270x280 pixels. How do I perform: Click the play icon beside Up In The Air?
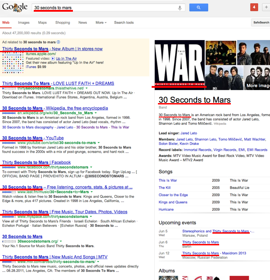pyautogui.click(x=53, y=59)
